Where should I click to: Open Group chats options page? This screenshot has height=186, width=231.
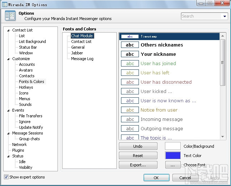[x=29, y=139]
